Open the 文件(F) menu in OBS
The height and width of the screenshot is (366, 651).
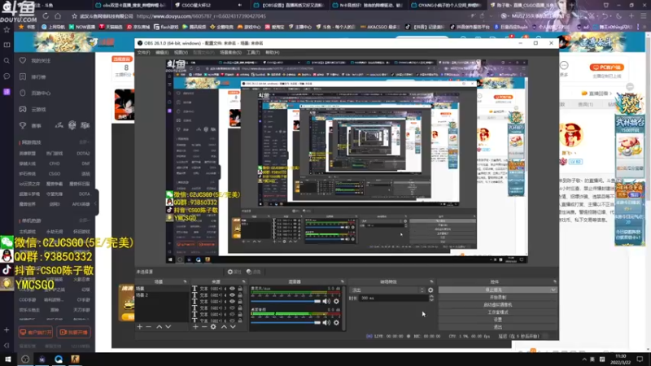click(144, 53)
